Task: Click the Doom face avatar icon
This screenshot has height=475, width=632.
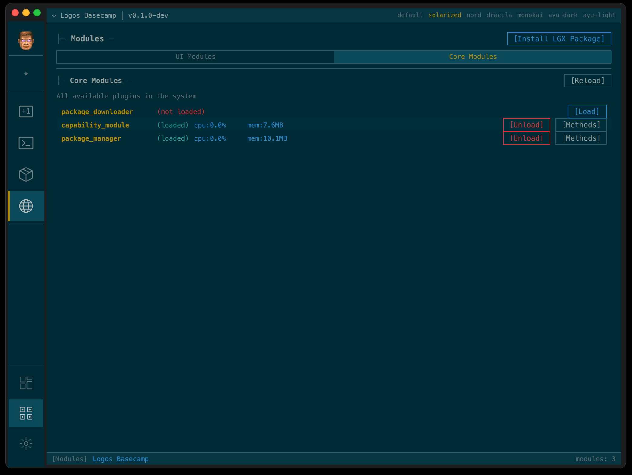Action: pyautogui.click(x=26, y=41)
